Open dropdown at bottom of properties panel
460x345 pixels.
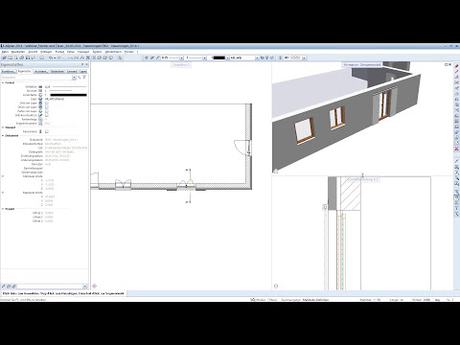pos(85,287)
